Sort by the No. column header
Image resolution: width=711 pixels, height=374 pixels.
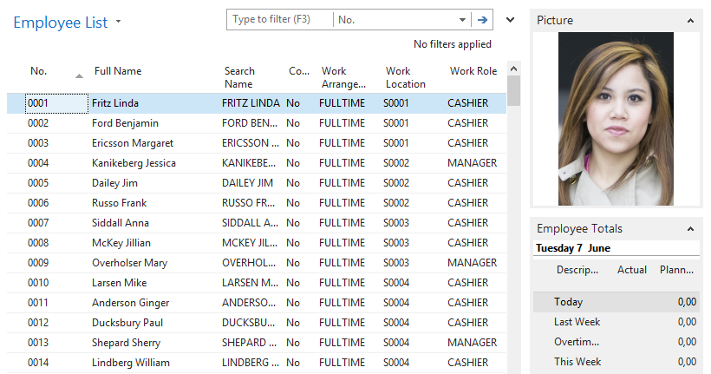[x=39, y=71]
